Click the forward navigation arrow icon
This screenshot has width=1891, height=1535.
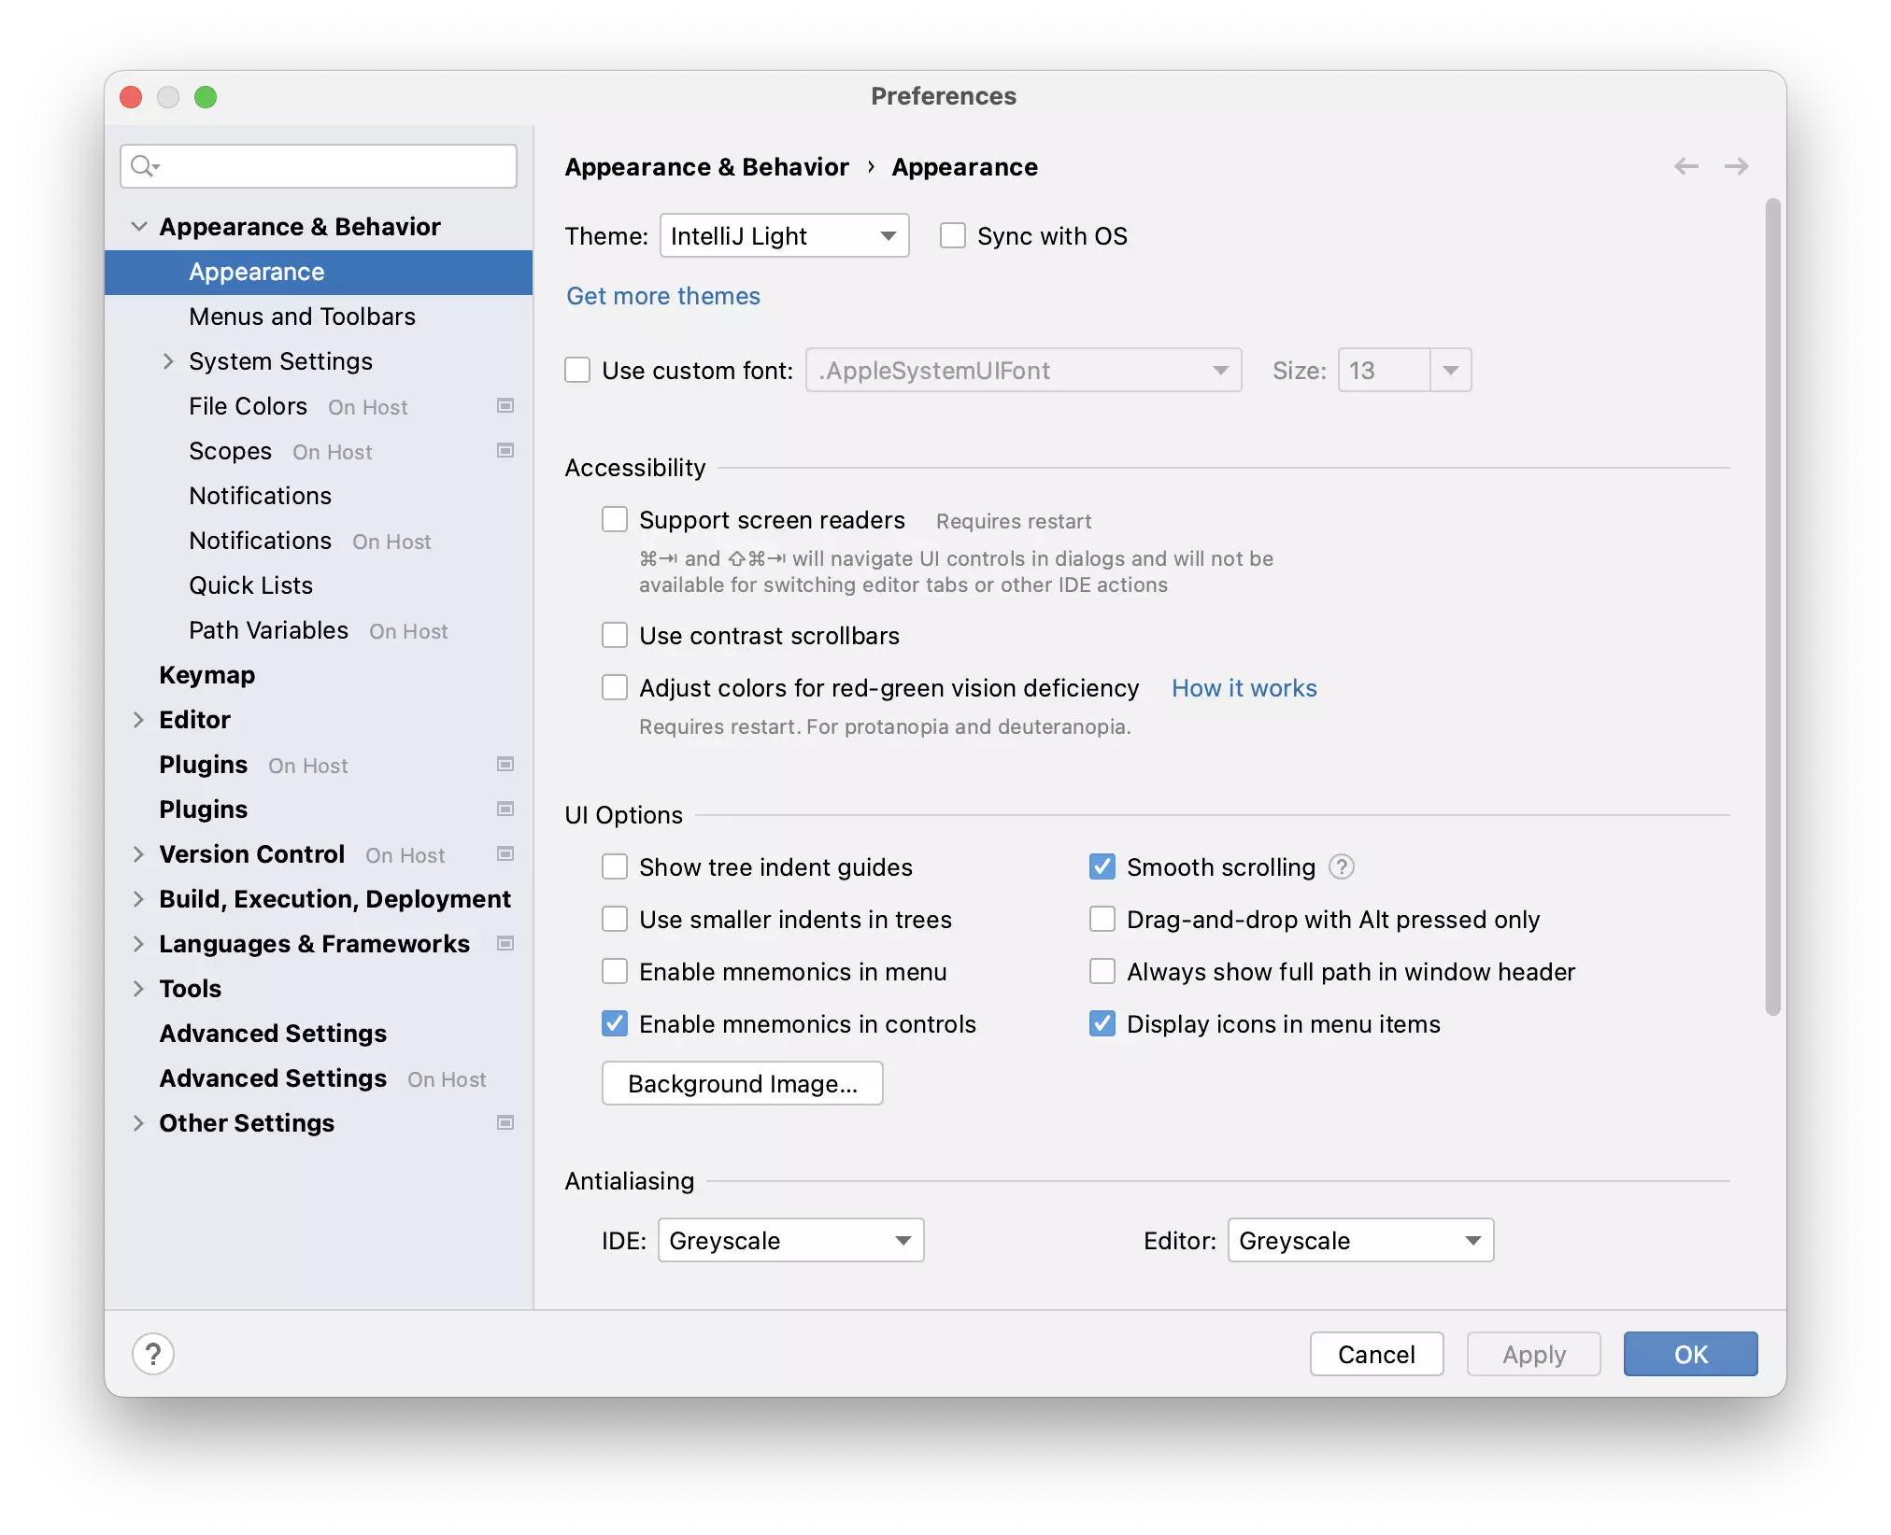[1736, 166]
